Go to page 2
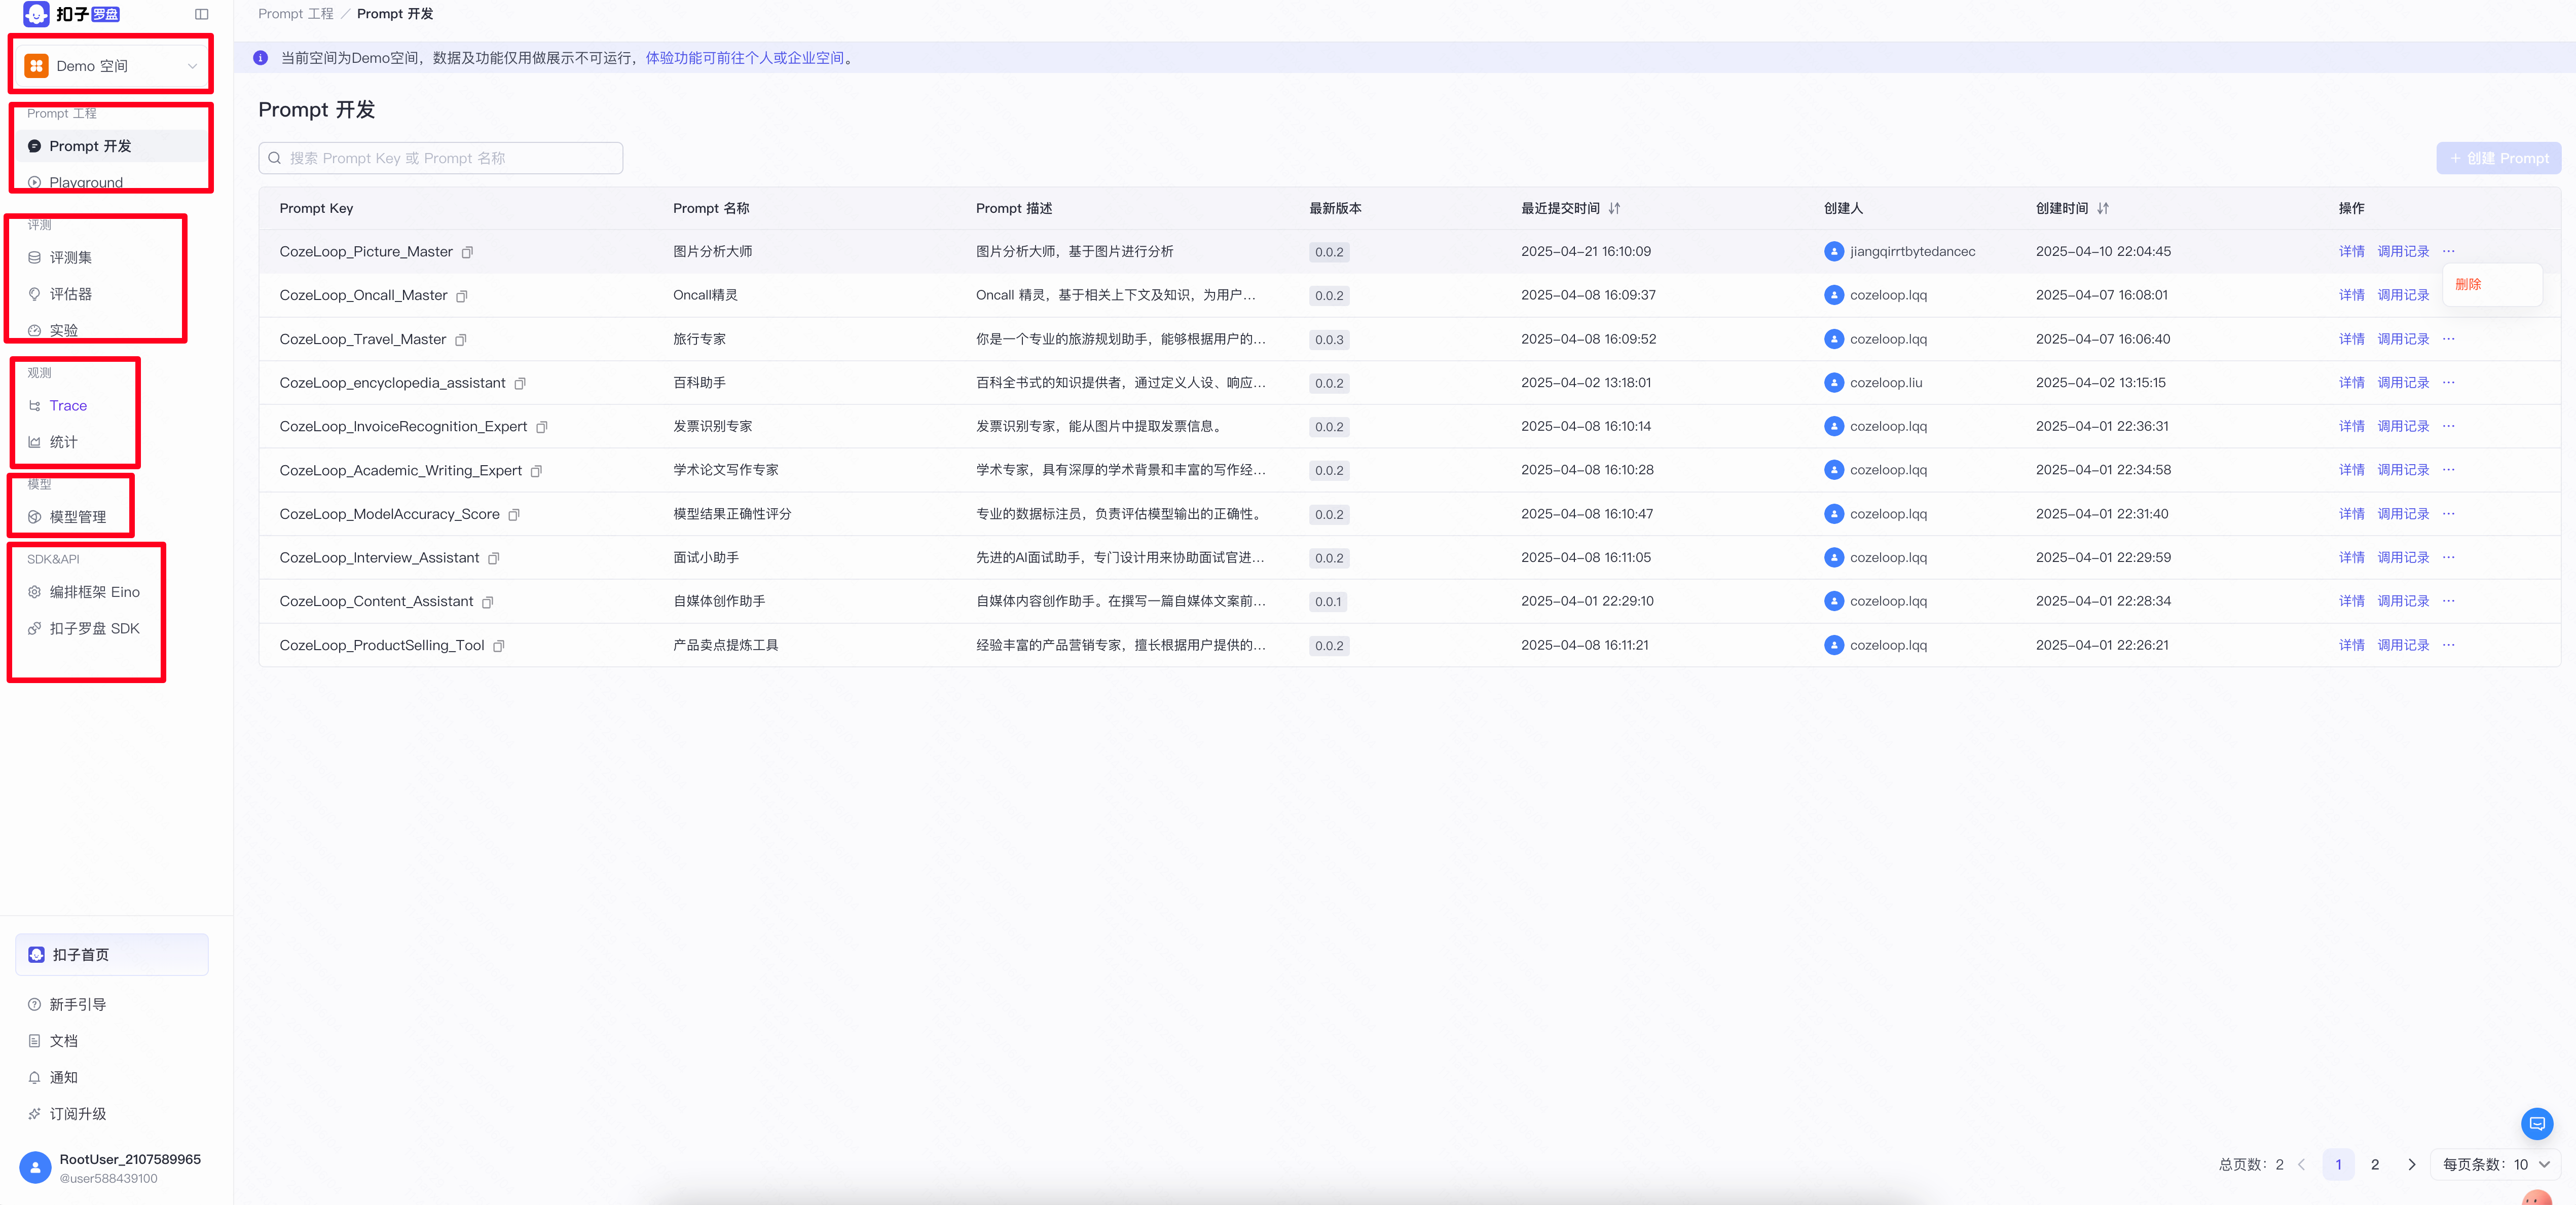 click(x=2374, y=1164)
